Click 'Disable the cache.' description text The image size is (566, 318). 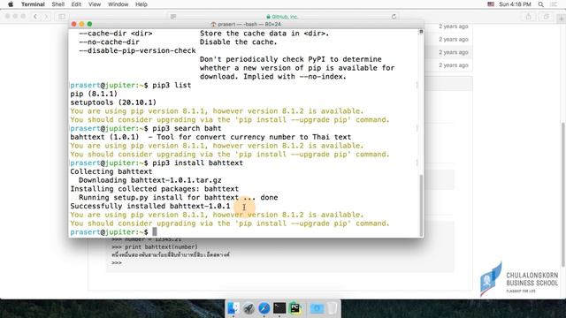[238, 42]
